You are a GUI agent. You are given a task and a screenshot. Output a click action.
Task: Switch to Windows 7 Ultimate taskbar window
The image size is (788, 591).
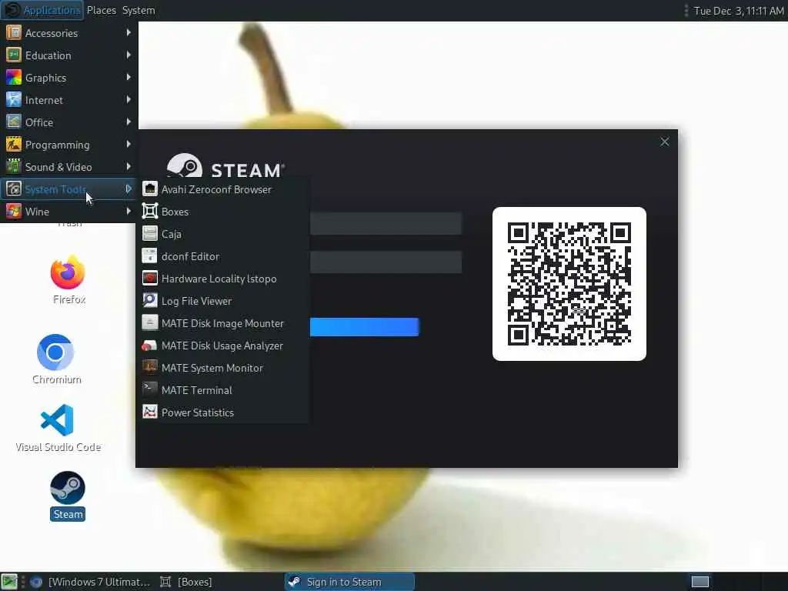coord(91,582)
